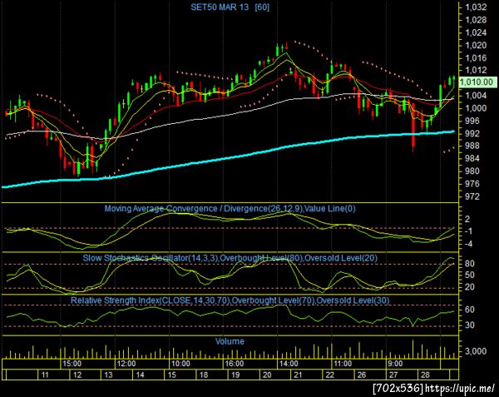Click the 60 level on RSI axis
This screenshot has height=397, width=499.
pos(470,310)
